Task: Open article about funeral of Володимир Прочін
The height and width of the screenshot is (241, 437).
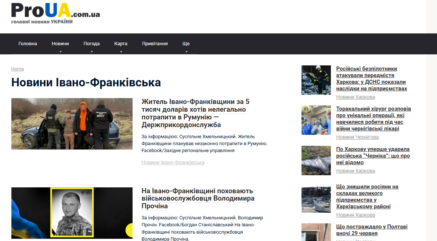Action: click(x=198, y=198)
